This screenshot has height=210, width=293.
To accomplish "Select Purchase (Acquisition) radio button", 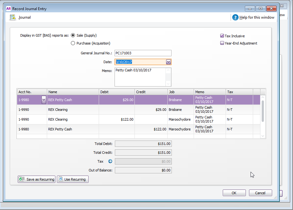I will 73,43.
